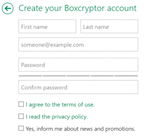This screenshot has width=146, height=140.
Task: Click the 'Create your Boxcryptor account' heading
Action: tap(78, 8)
